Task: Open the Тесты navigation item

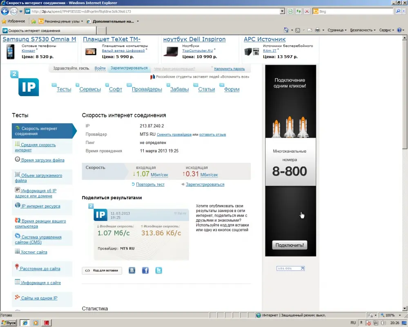Action: [x=64, y=89]
